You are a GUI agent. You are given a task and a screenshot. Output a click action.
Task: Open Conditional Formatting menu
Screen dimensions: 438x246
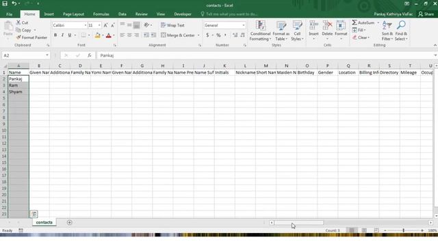point(260,31)
